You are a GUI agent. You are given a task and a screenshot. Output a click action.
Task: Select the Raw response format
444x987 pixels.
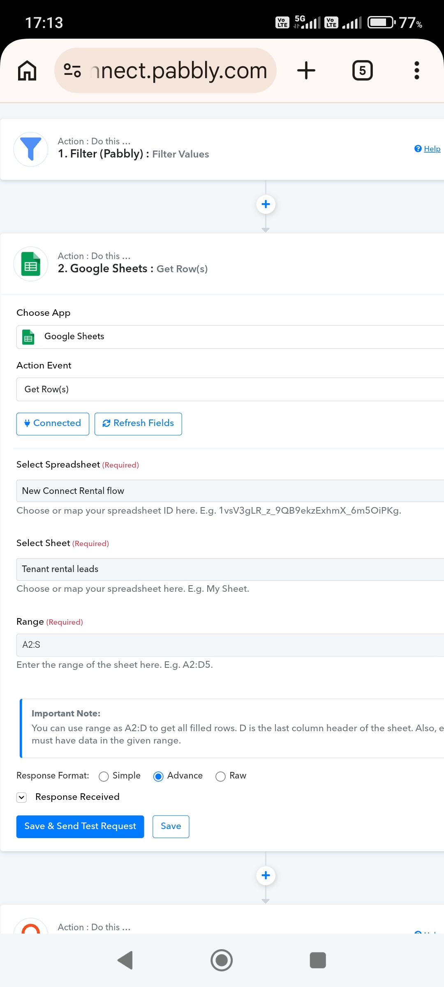[x=220, y=776]
